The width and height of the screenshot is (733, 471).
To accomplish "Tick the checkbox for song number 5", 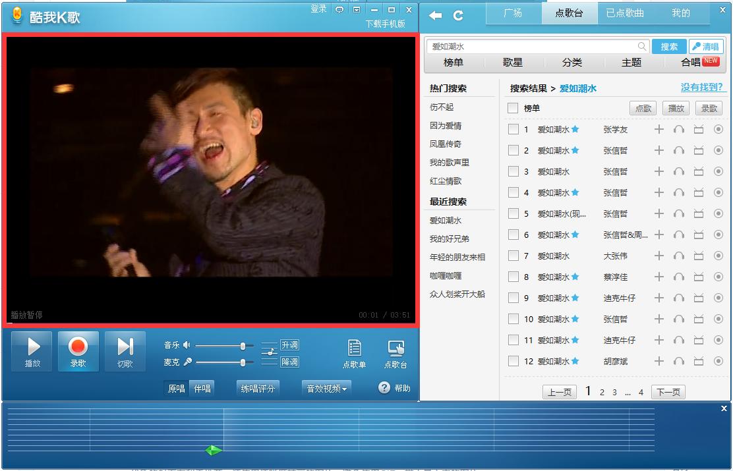I will tap(513, 213).
